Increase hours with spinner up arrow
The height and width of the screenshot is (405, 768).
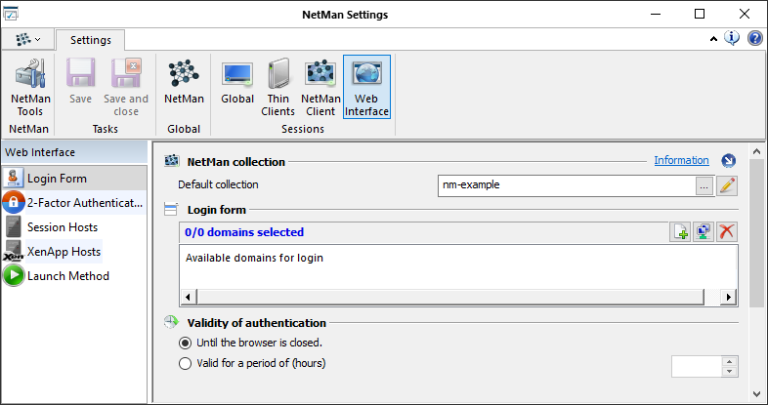(729, 361)
